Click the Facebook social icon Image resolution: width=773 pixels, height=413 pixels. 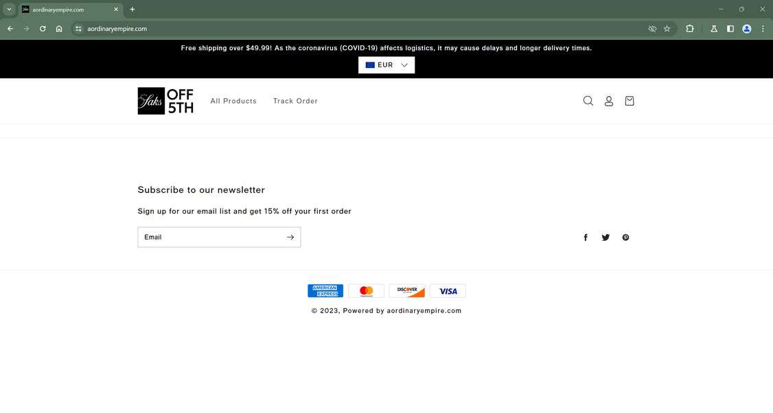586,237
